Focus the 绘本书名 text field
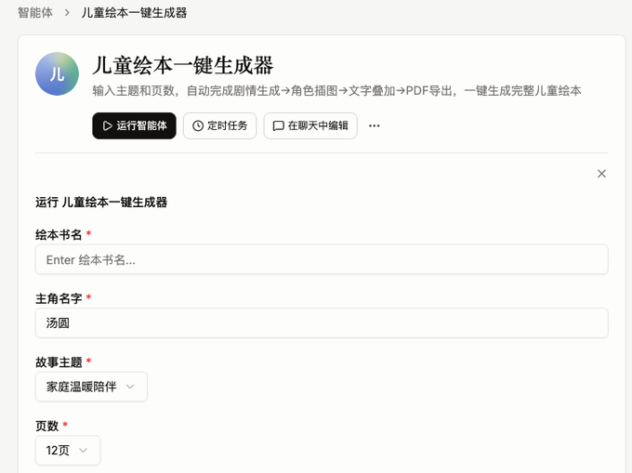 322,259
